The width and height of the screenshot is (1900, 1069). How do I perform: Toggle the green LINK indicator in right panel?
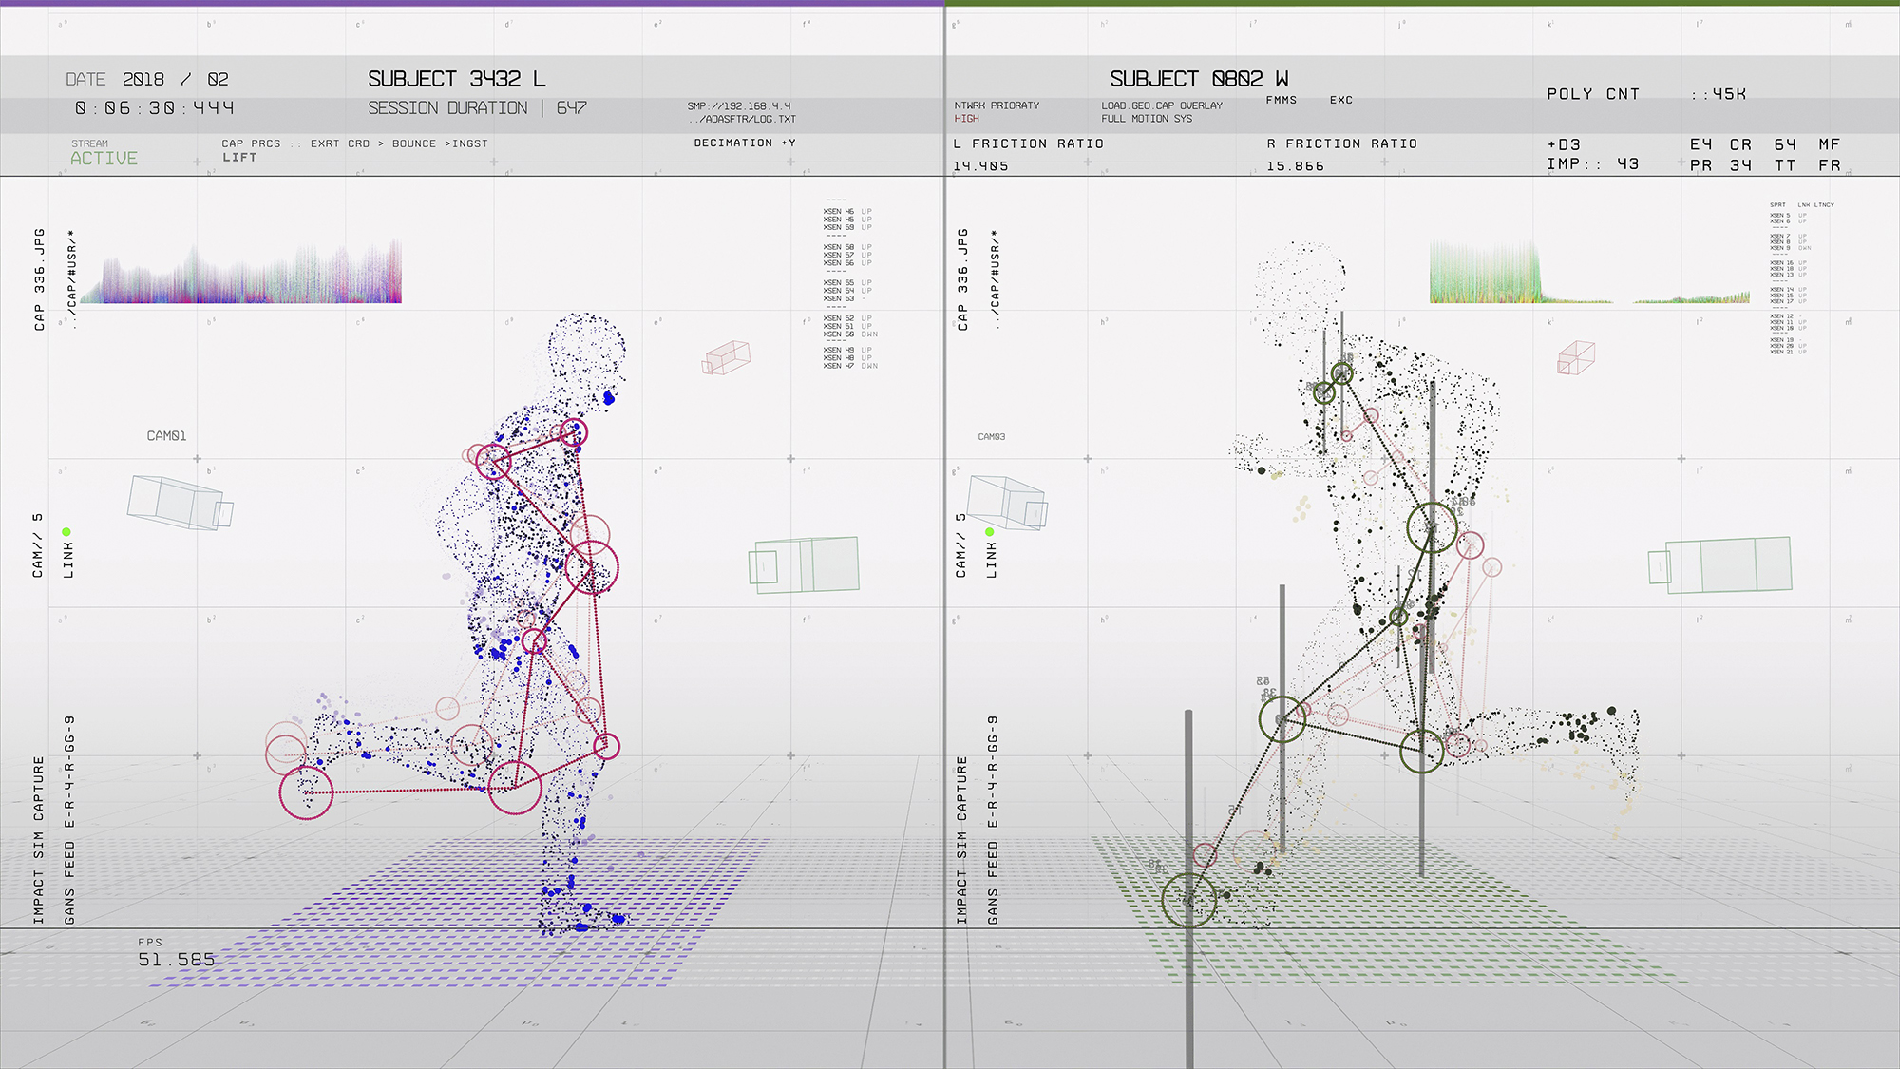[990, 532]
